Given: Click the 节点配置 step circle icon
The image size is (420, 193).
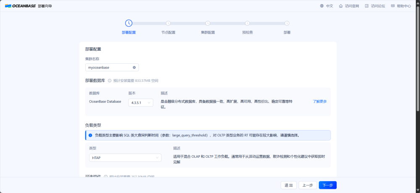Looking at the screenshot, I should coord(168,23).
